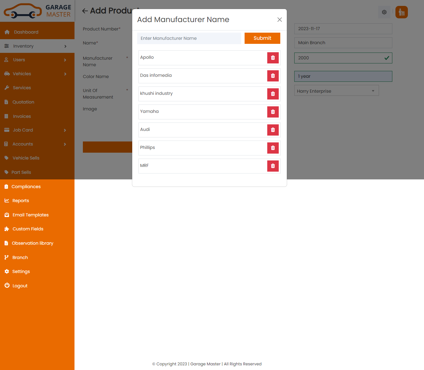
Task: Expand the Vehicles menu chevron
Action: (65, 74)
